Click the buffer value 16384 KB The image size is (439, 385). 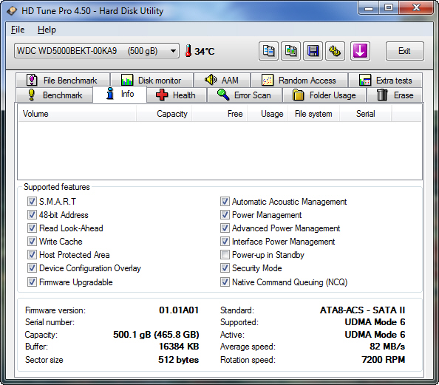[x=179, y=347]
